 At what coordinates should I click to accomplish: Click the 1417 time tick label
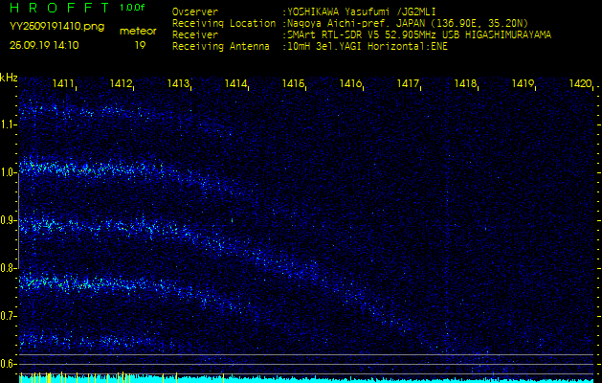pos(409,84)
